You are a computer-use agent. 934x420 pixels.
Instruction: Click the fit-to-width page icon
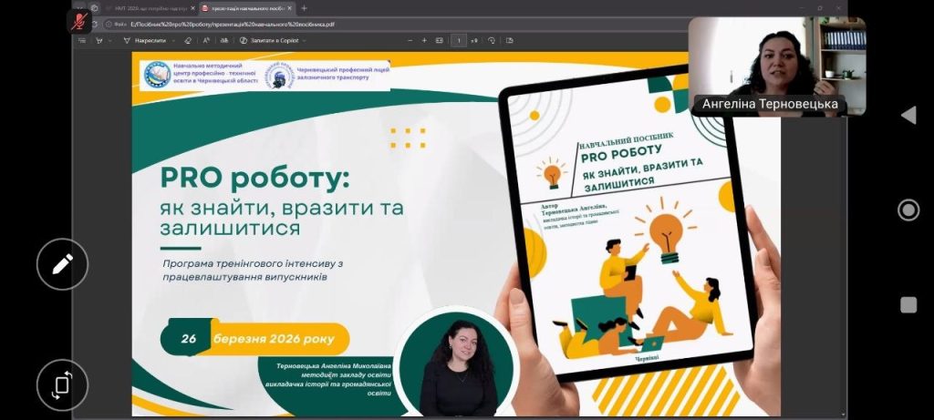pos(440,40)
